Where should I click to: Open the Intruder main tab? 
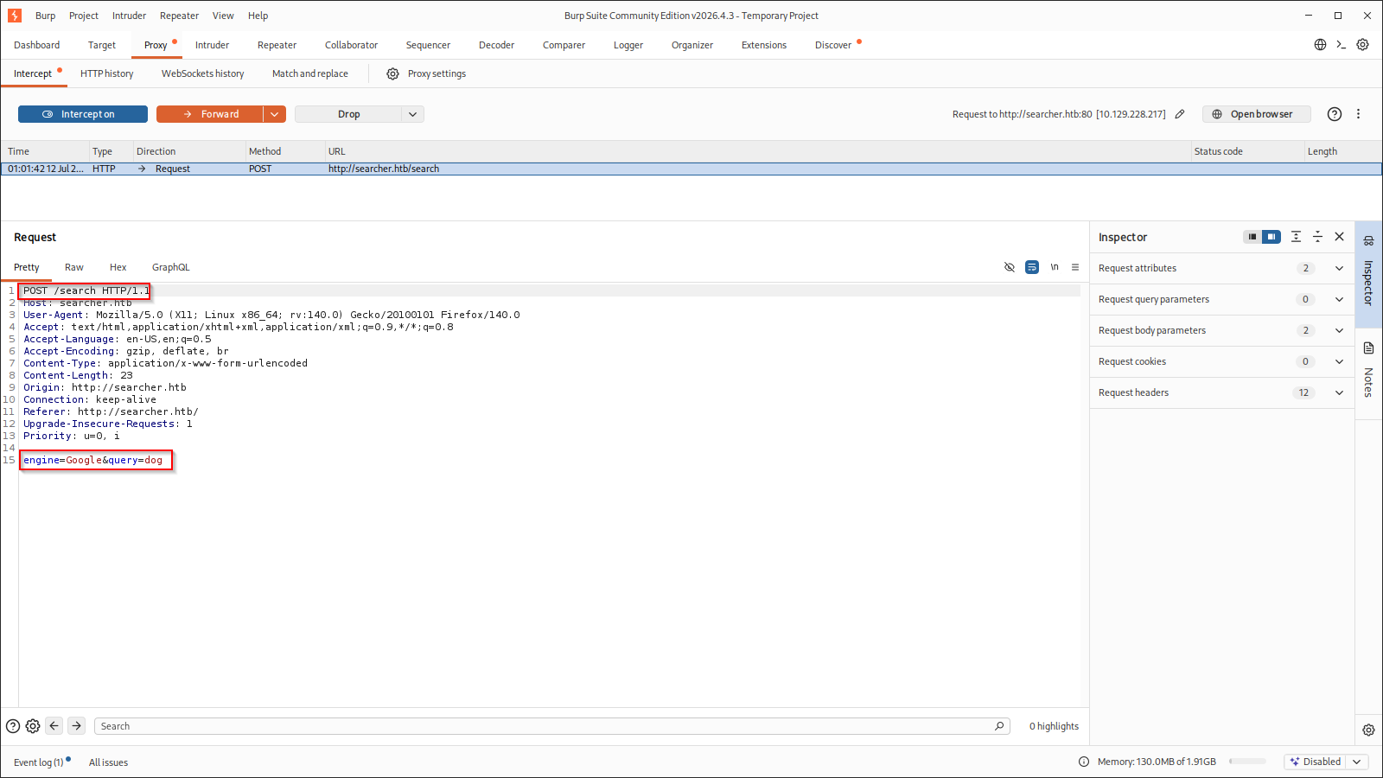click(x=212, y=45)
